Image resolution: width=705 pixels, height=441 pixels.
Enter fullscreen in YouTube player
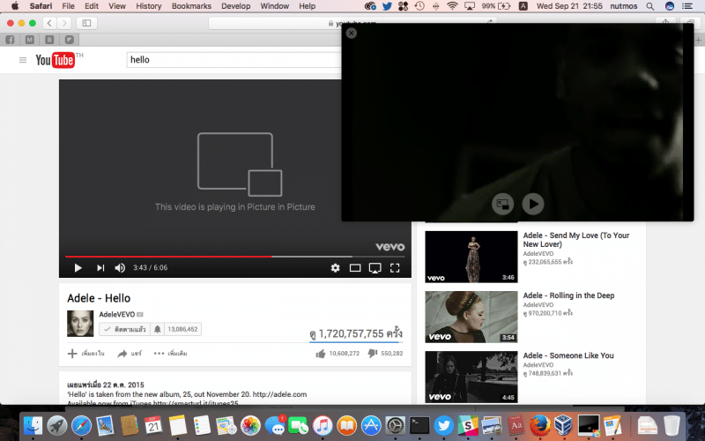coord(395,268)
